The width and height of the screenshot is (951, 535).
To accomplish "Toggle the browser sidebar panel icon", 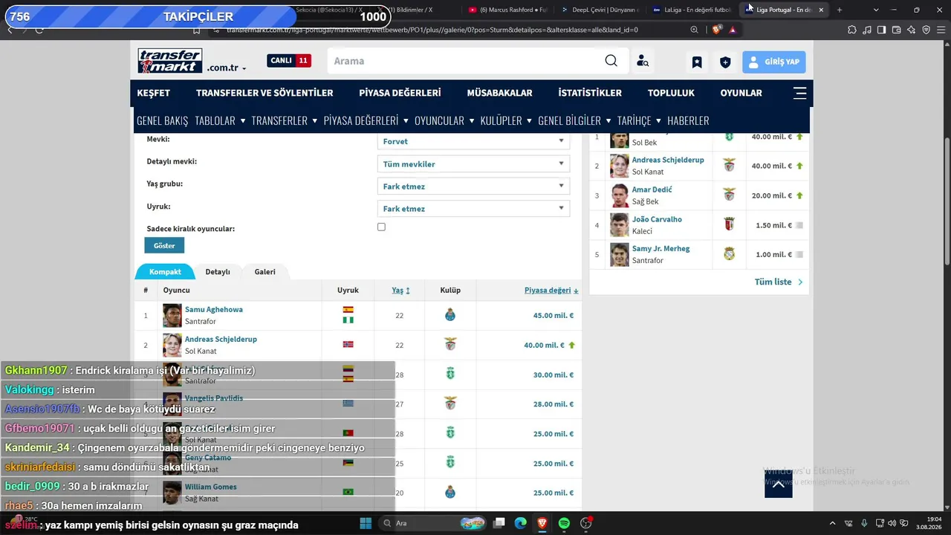I will (x=881, y=30).
